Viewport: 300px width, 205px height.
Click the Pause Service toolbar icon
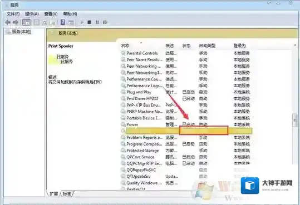[97, 22]
